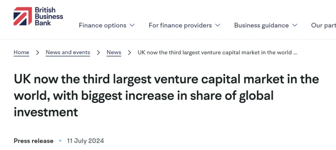The height and width of the screenshot is (150, 336).
Task: Open the News breadcrumb link
Action: pos(114,52)
